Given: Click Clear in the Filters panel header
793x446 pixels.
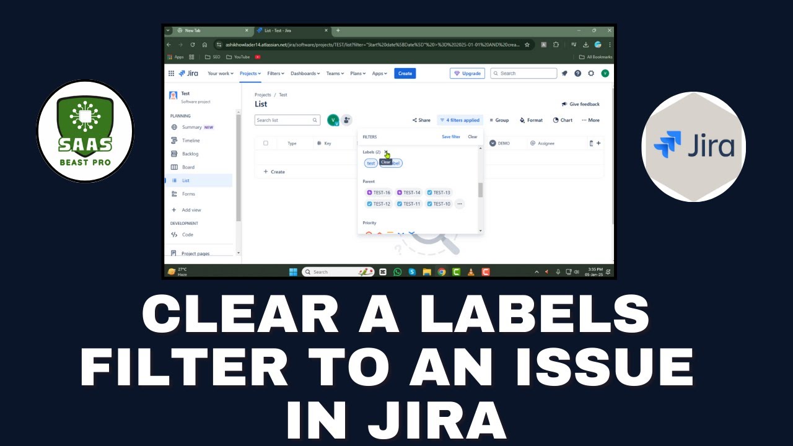Looking at the screenshot, I should click(x=473, y=137).
